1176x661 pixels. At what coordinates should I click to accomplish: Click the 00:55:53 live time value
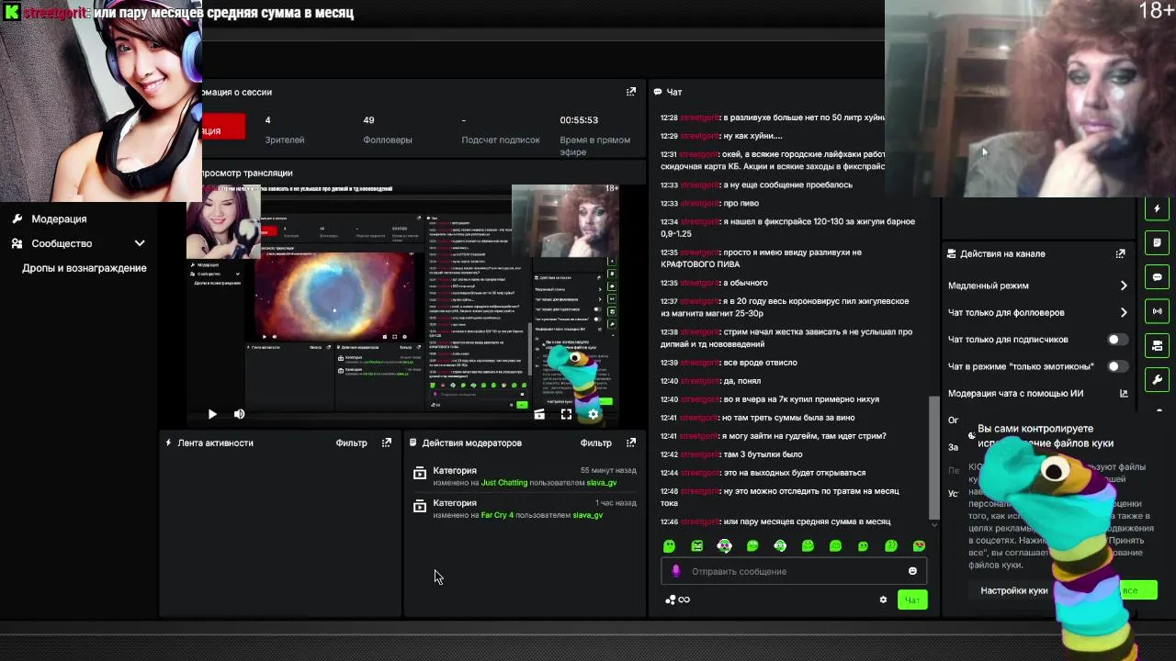pos(579,120)
